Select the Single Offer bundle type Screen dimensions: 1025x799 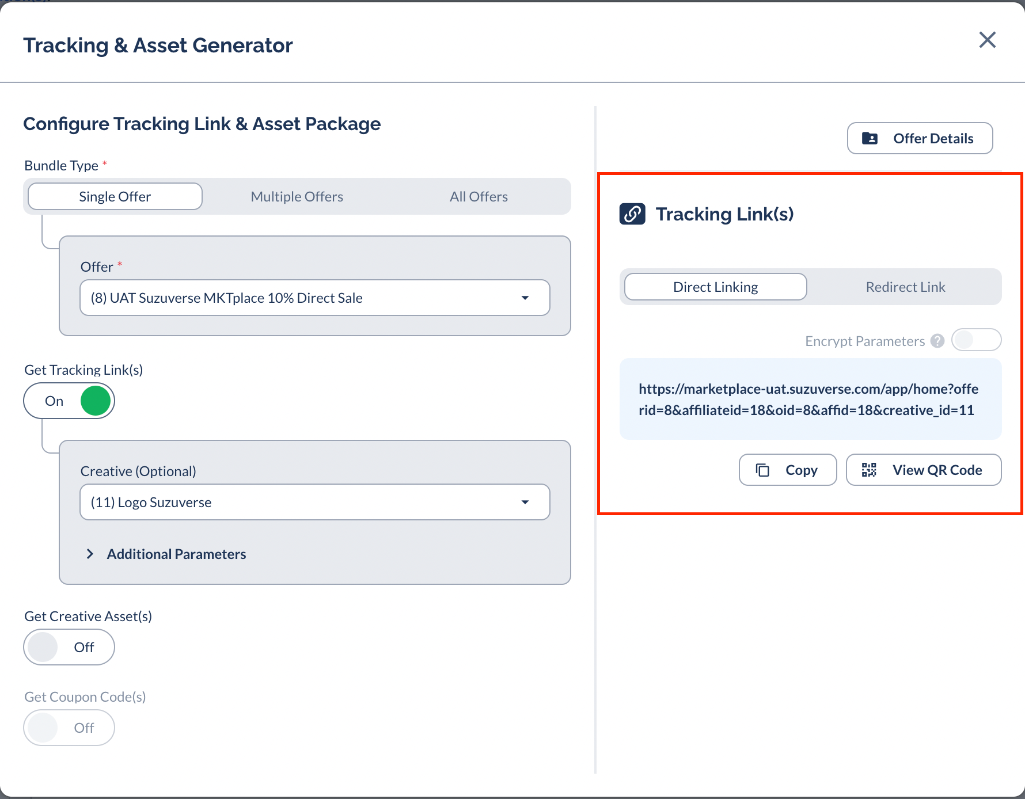coord(115,197)
